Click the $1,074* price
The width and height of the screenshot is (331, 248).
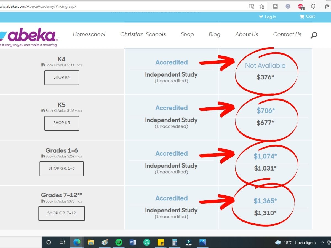click(265, 157)
